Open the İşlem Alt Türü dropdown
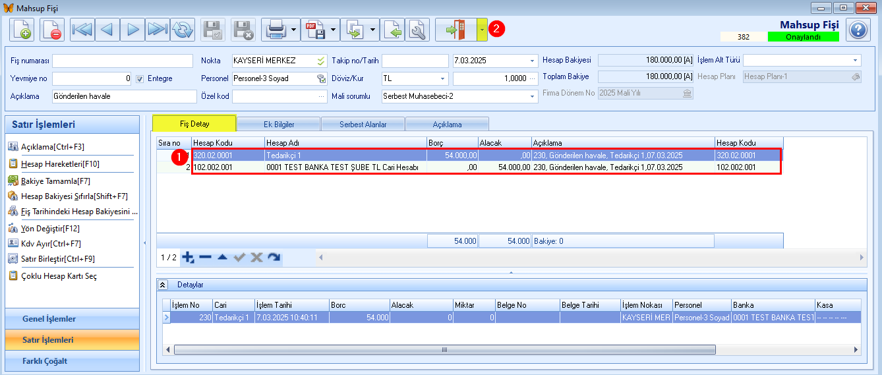Screen dimensions: 882x375 pyautogui.click(x=856, y=60)
